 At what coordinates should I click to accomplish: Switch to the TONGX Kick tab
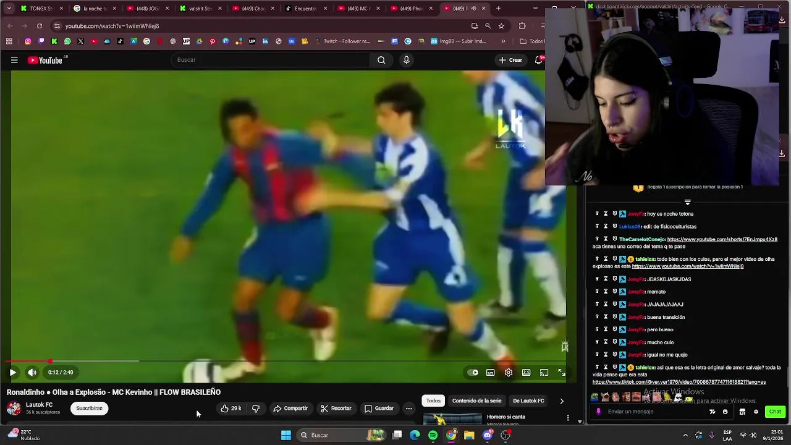(x=41, y=8)
